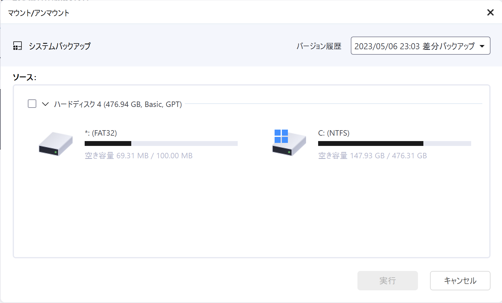
Task: Click 空き容量 69.31 MB / 100.00 MB text
Action: 139,156
